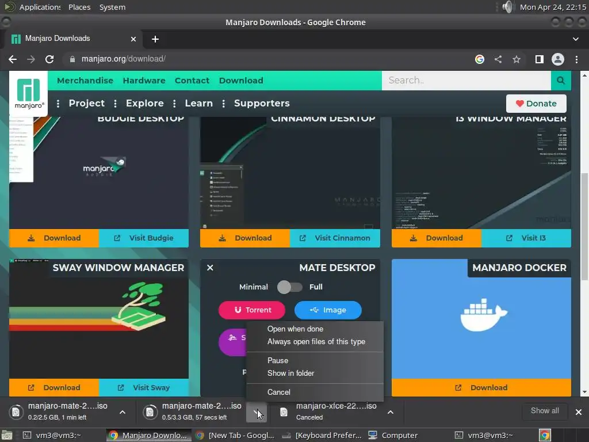The width and height of the screenshot is (589, 442).
Task: Download the i3 Window Manager edition
Action: 437,238
